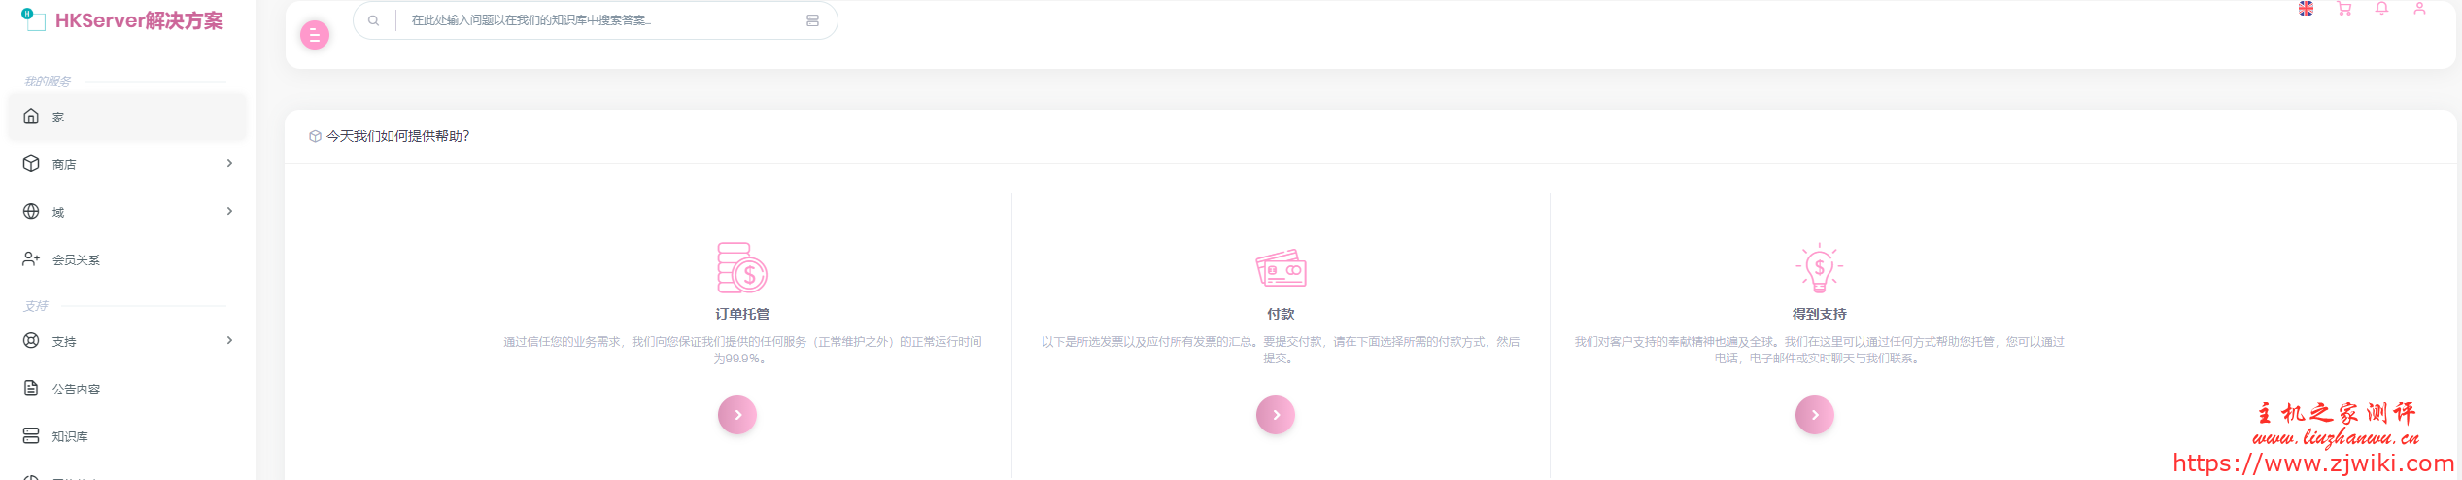Open 知识库 in the sidebar
Viewport: 2462px width, 480px height.
[x=70, y=436]
